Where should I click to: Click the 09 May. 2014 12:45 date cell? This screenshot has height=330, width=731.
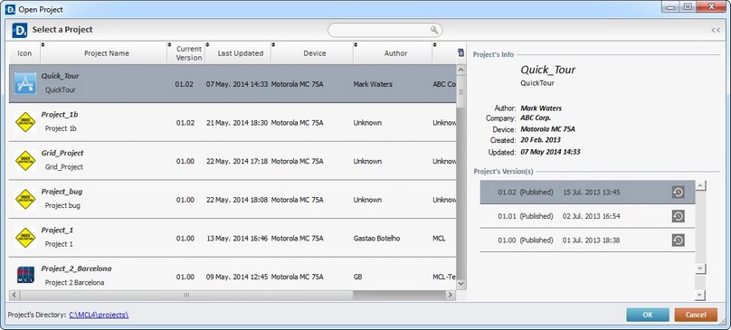pos(237,277)
